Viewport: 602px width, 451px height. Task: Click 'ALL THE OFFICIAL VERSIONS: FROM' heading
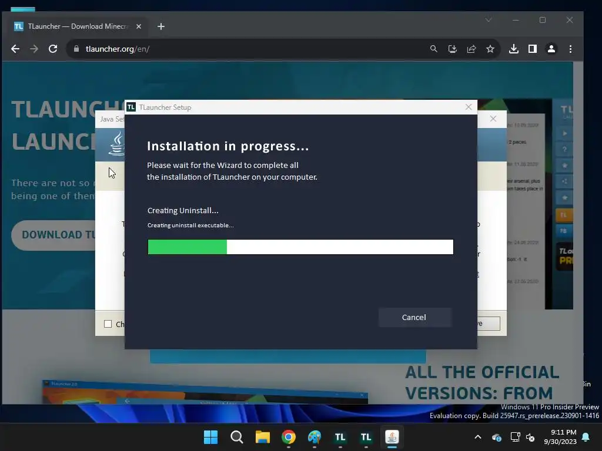tap(482, 382)
